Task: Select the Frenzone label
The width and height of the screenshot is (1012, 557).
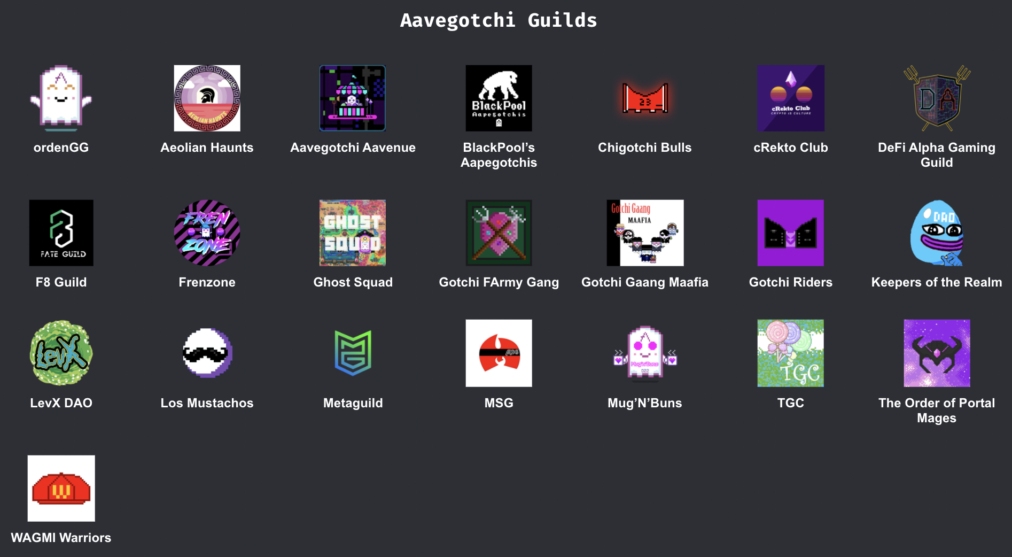Action: (x=207, y=282)
